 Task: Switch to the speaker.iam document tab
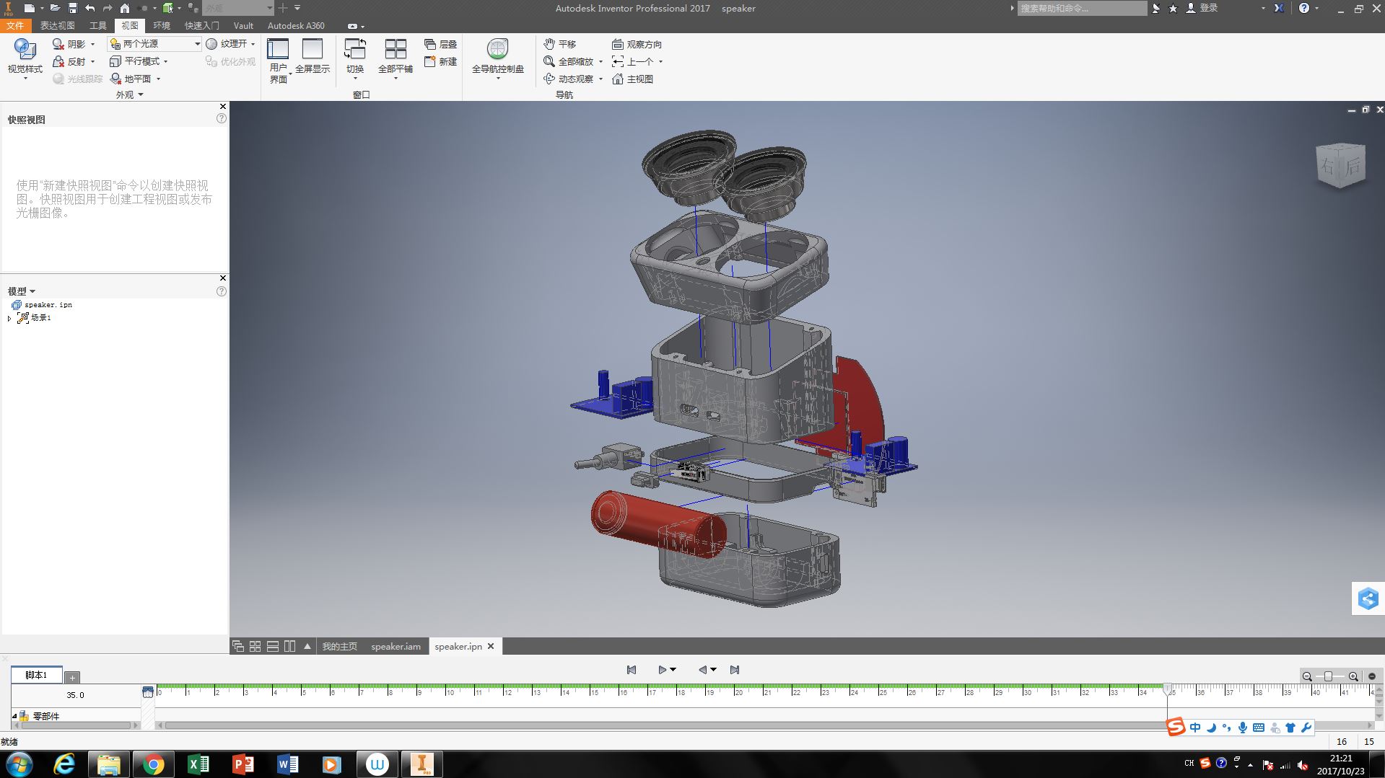396,646
